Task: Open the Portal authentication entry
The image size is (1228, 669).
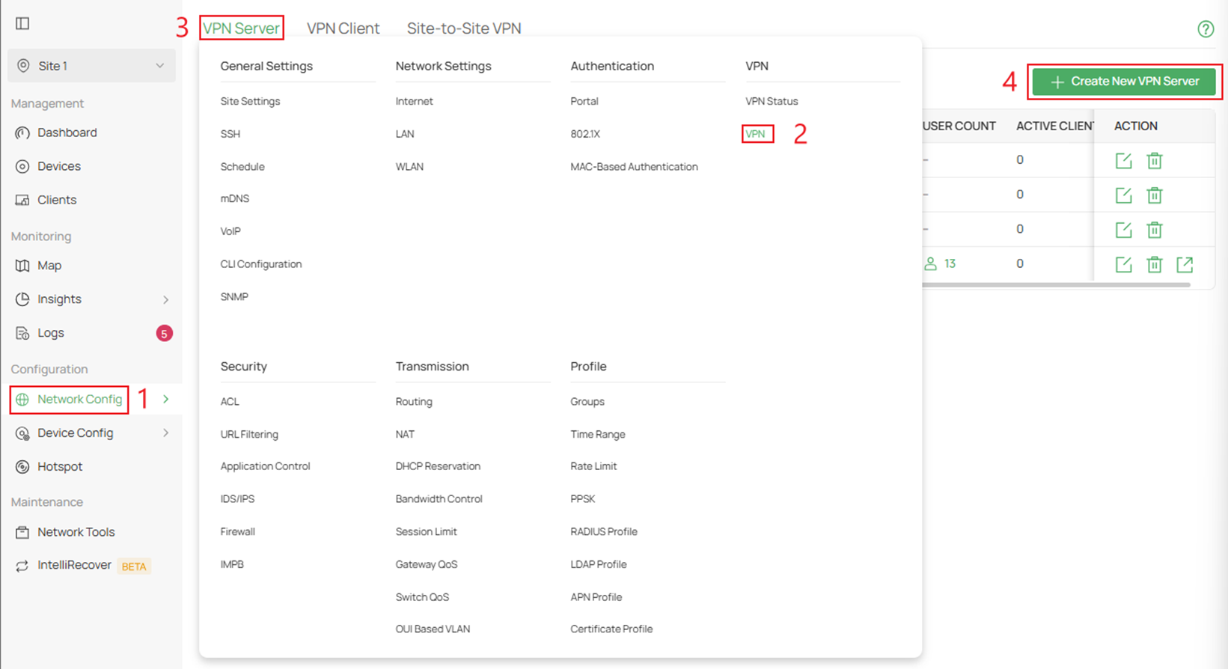Action: pyautogui.click(x=584, y=101)
